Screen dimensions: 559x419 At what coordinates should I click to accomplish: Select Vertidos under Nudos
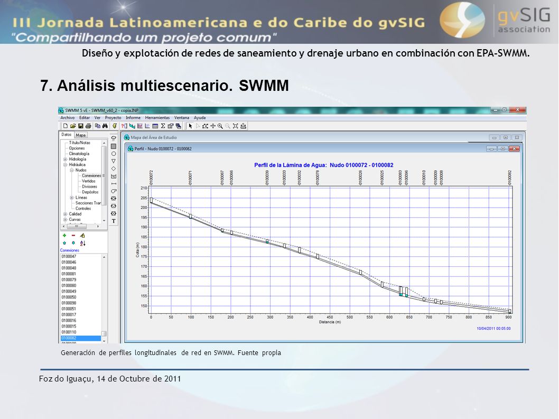click(x=89, y=181)
